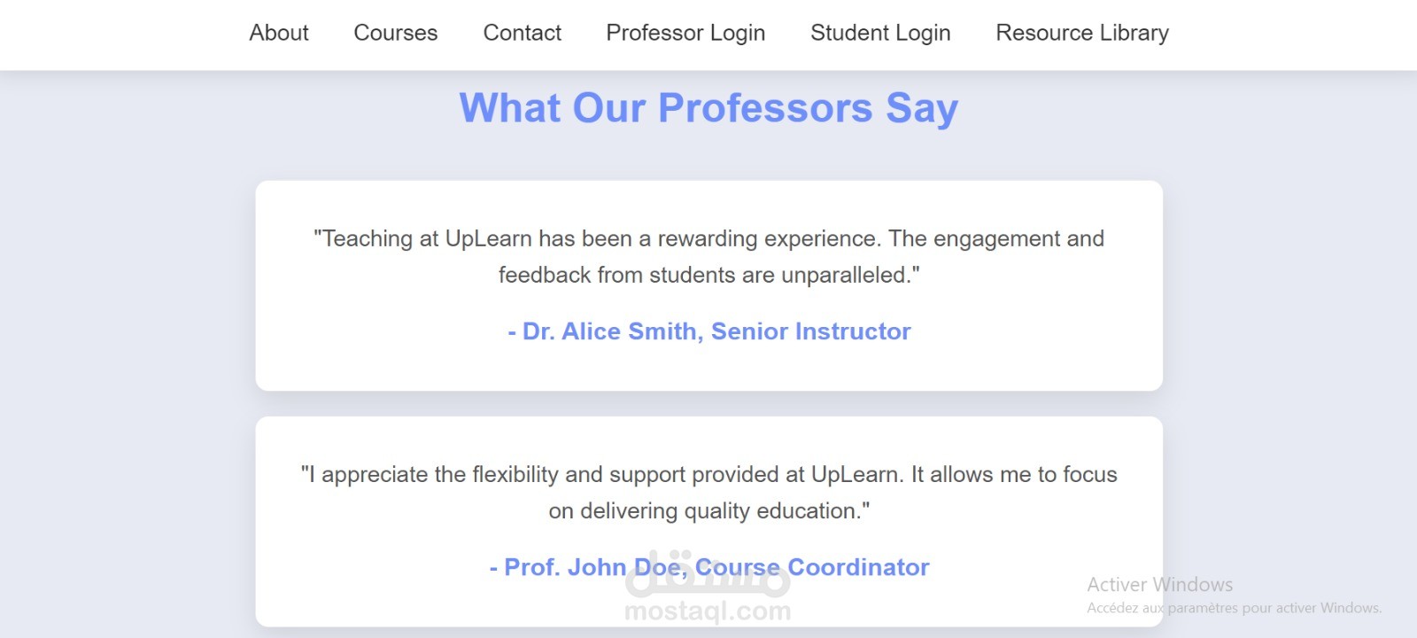Click the words 'Senior Instructor' in the first card
Screen dimensions: 1417x638
(x=811, y=331)
